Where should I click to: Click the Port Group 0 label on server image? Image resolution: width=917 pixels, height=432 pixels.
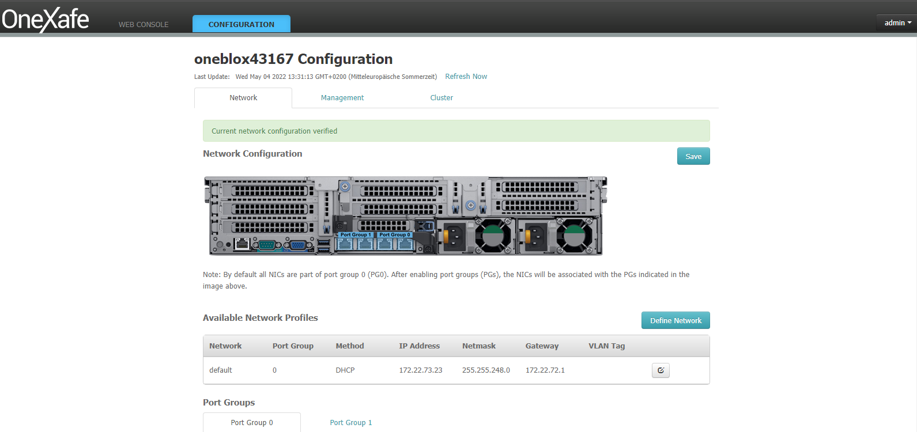tap(395, 235)
